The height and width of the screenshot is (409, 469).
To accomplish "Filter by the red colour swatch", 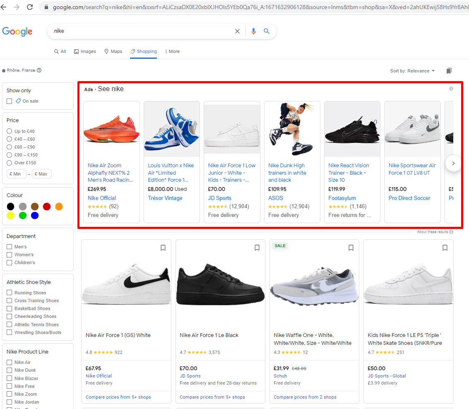I will [x=47, y=207].
